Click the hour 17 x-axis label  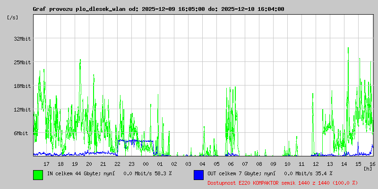click(46, 164)
